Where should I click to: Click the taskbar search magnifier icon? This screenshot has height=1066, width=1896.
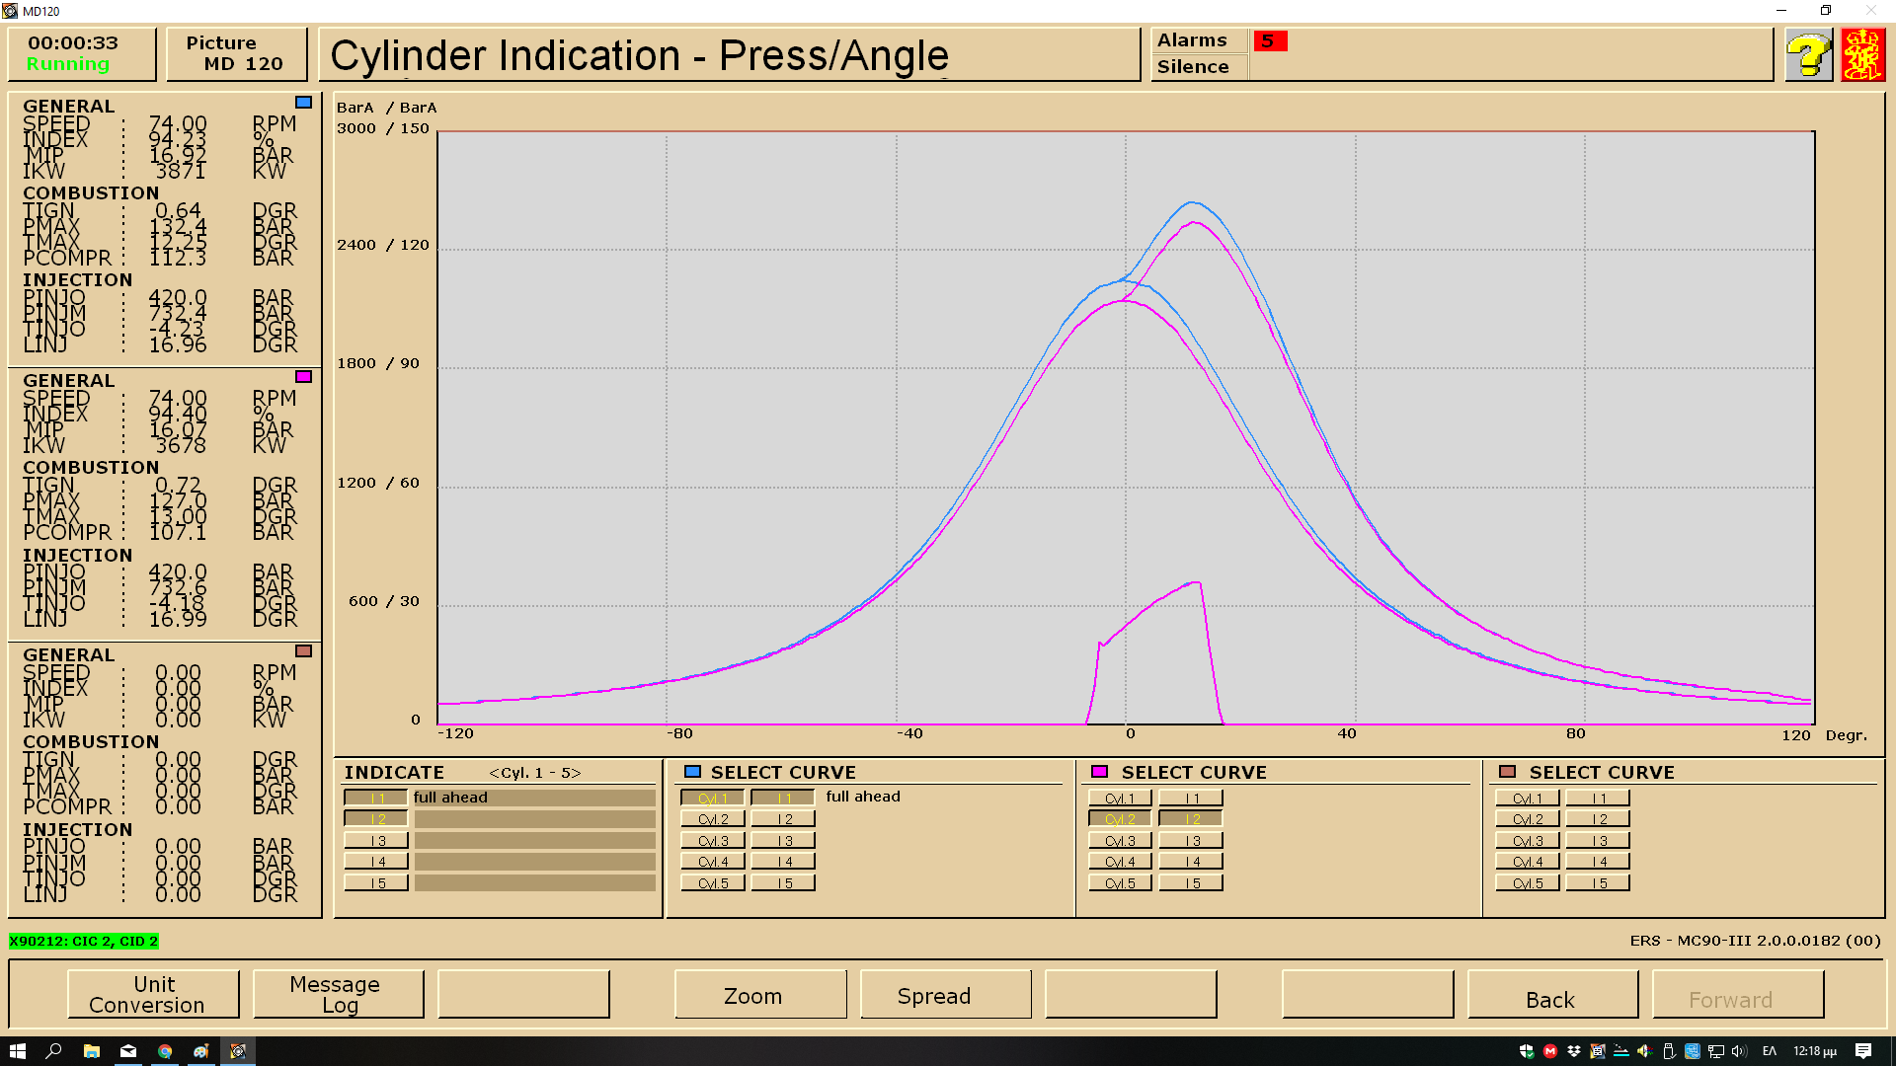(x=54, y=1051)
